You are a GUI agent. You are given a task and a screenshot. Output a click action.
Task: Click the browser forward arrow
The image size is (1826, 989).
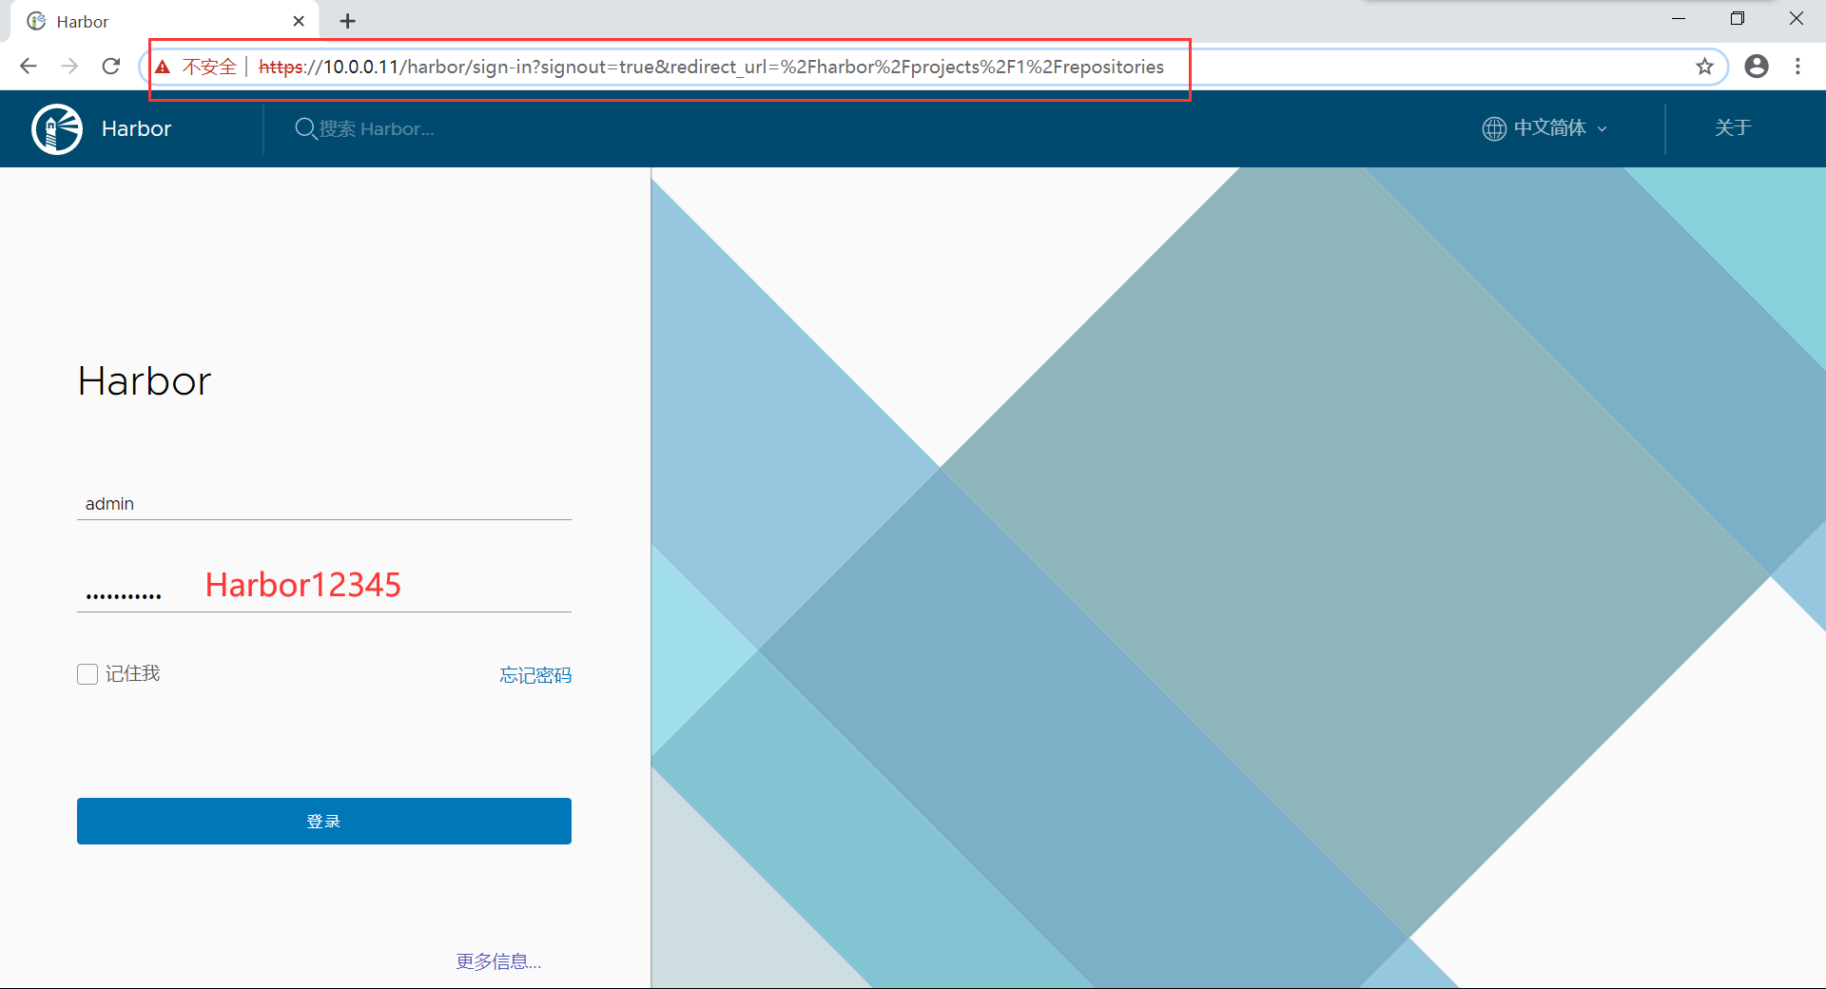[69, 67]
